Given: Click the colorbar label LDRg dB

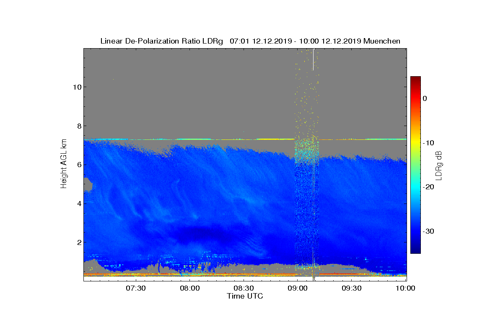Looking at the screenshot, I should click(439, 165).
